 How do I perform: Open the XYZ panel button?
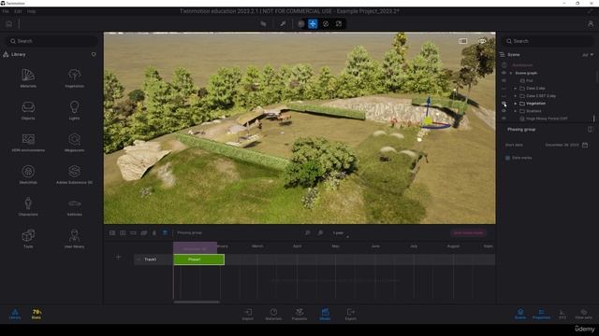(562, 314)
